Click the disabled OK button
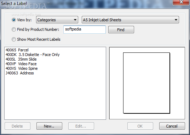Image resolution: width=190 pixels, height=135 pixels. point(140,126)
